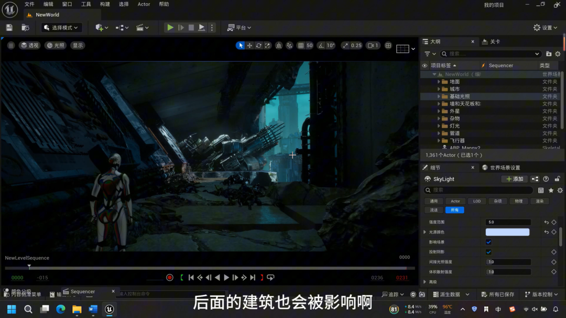Click the favorites star icon in Details

coord(551,190)
